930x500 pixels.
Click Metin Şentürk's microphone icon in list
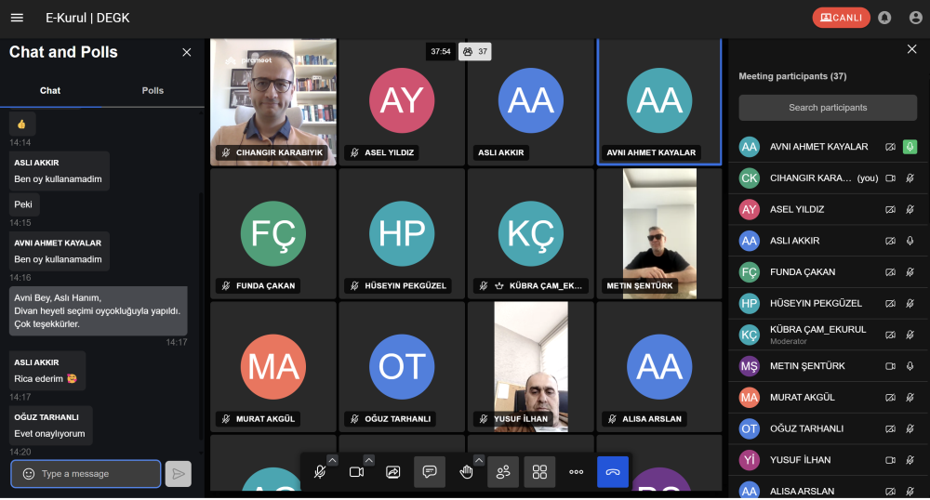click(910, 366)
